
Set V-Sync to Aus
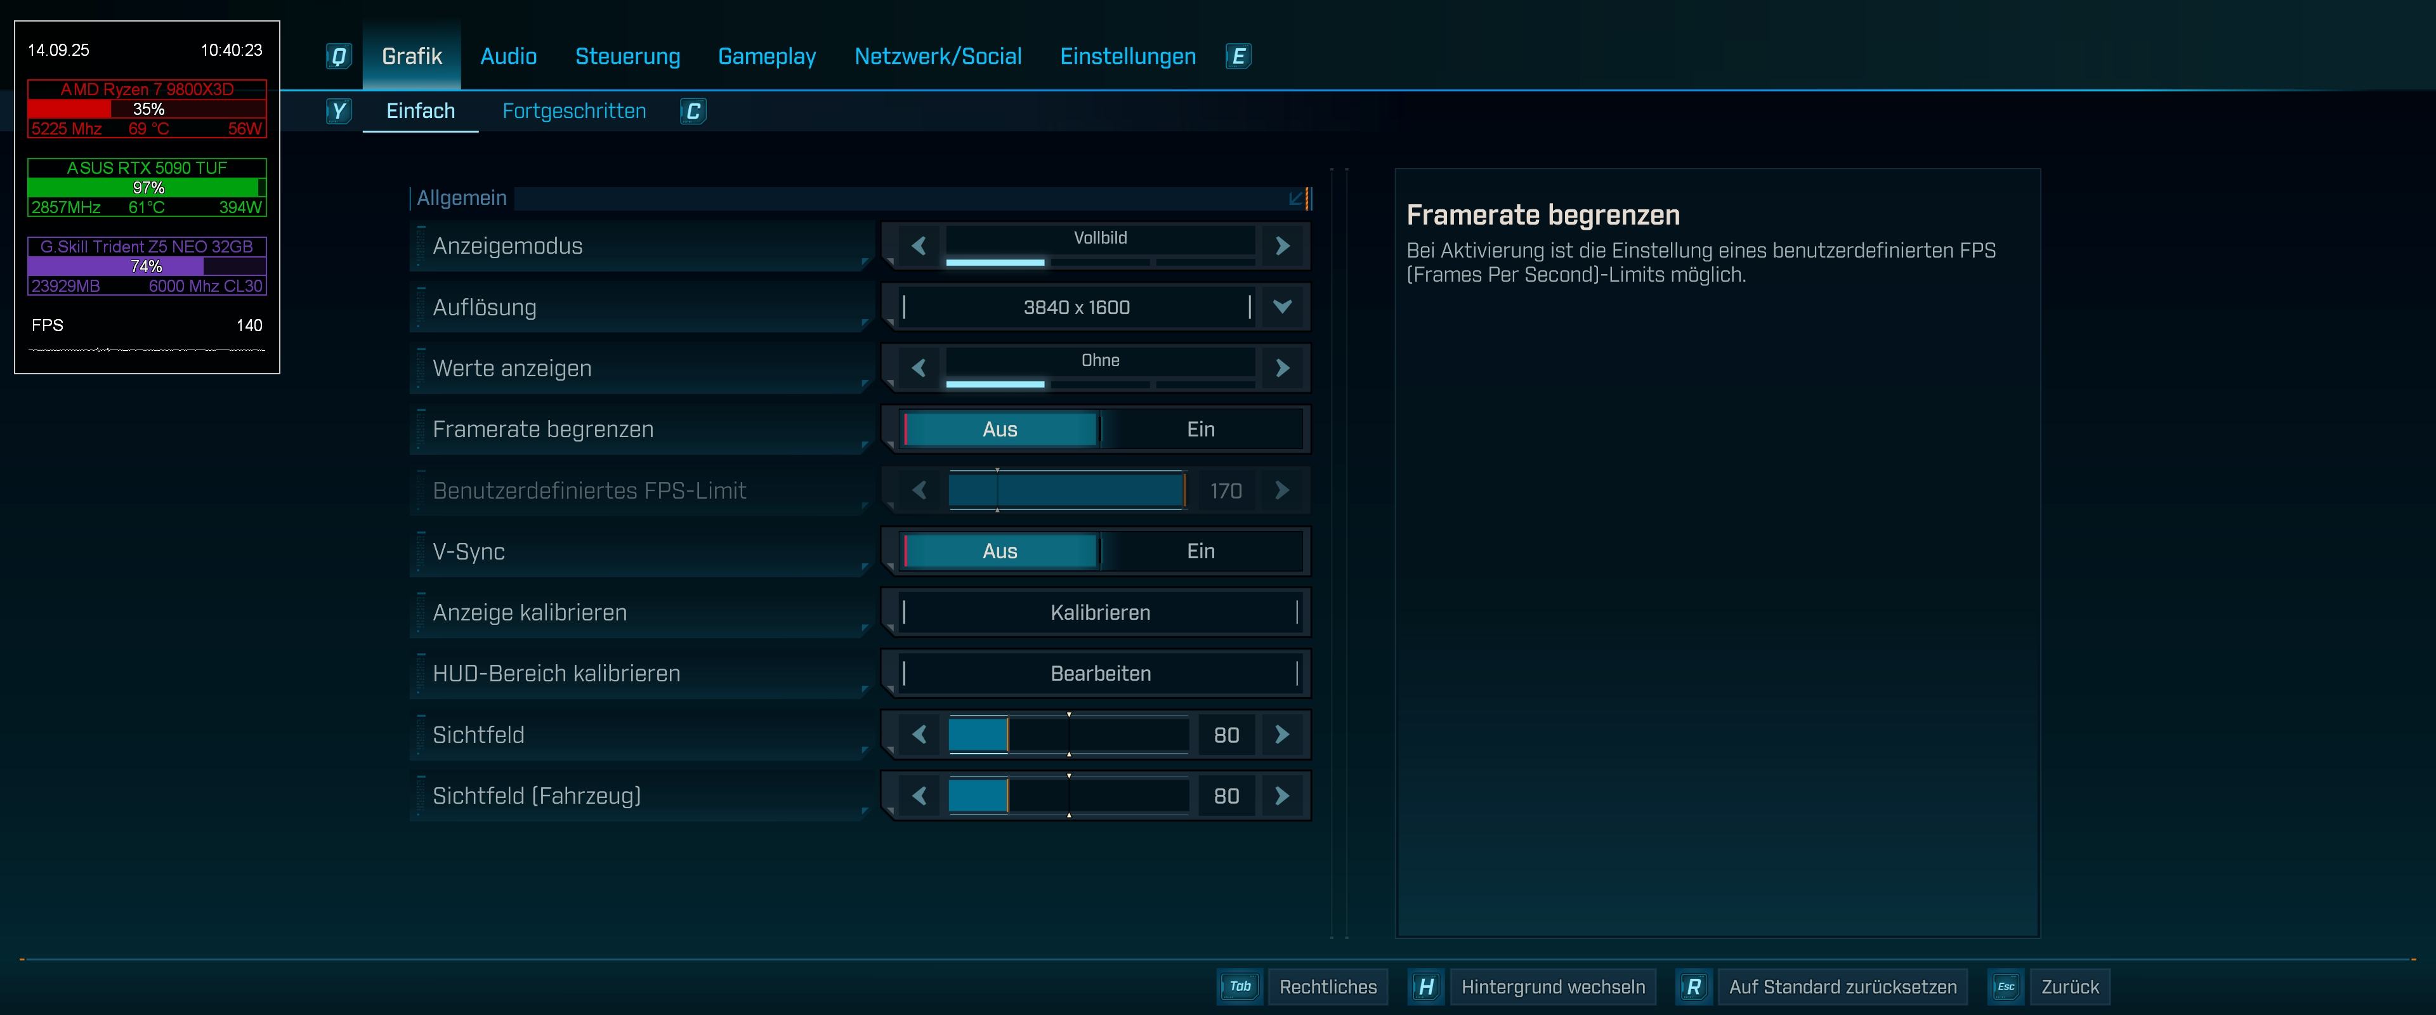coord(1000,551)
